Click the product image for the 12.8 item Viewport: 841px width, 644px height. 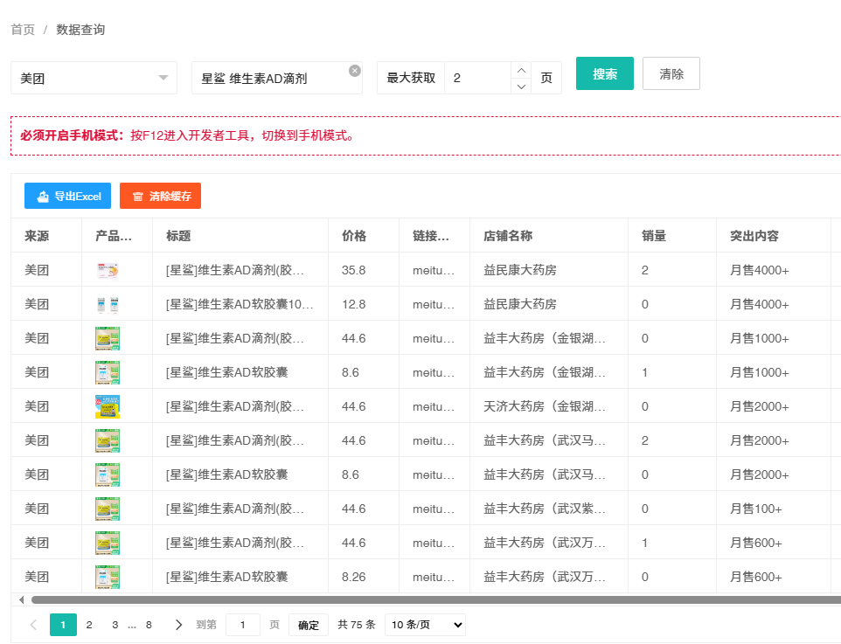click(108, 304)
